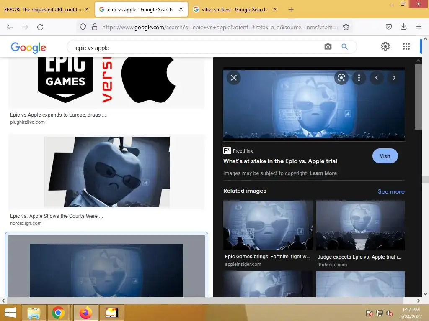Click the preview panel vertical scrollbar thumb
429x321 pixels.
[x=418, y=97]
